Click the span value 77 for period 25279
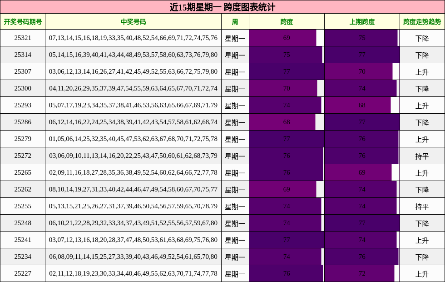The height and width of the screenshot is (282, 445). [286, 139]
